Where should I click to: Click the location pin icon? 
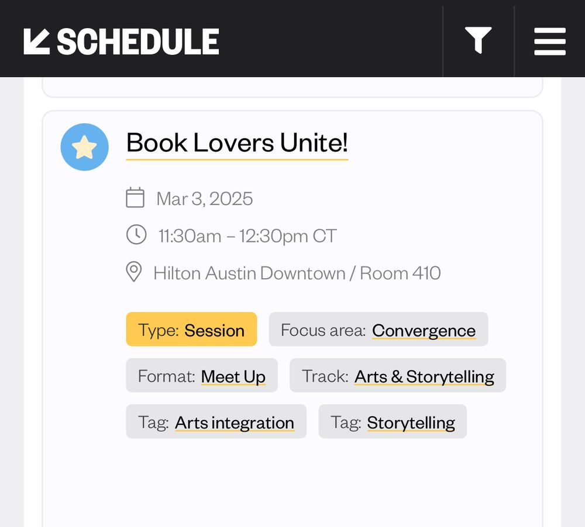pos(134,272)
